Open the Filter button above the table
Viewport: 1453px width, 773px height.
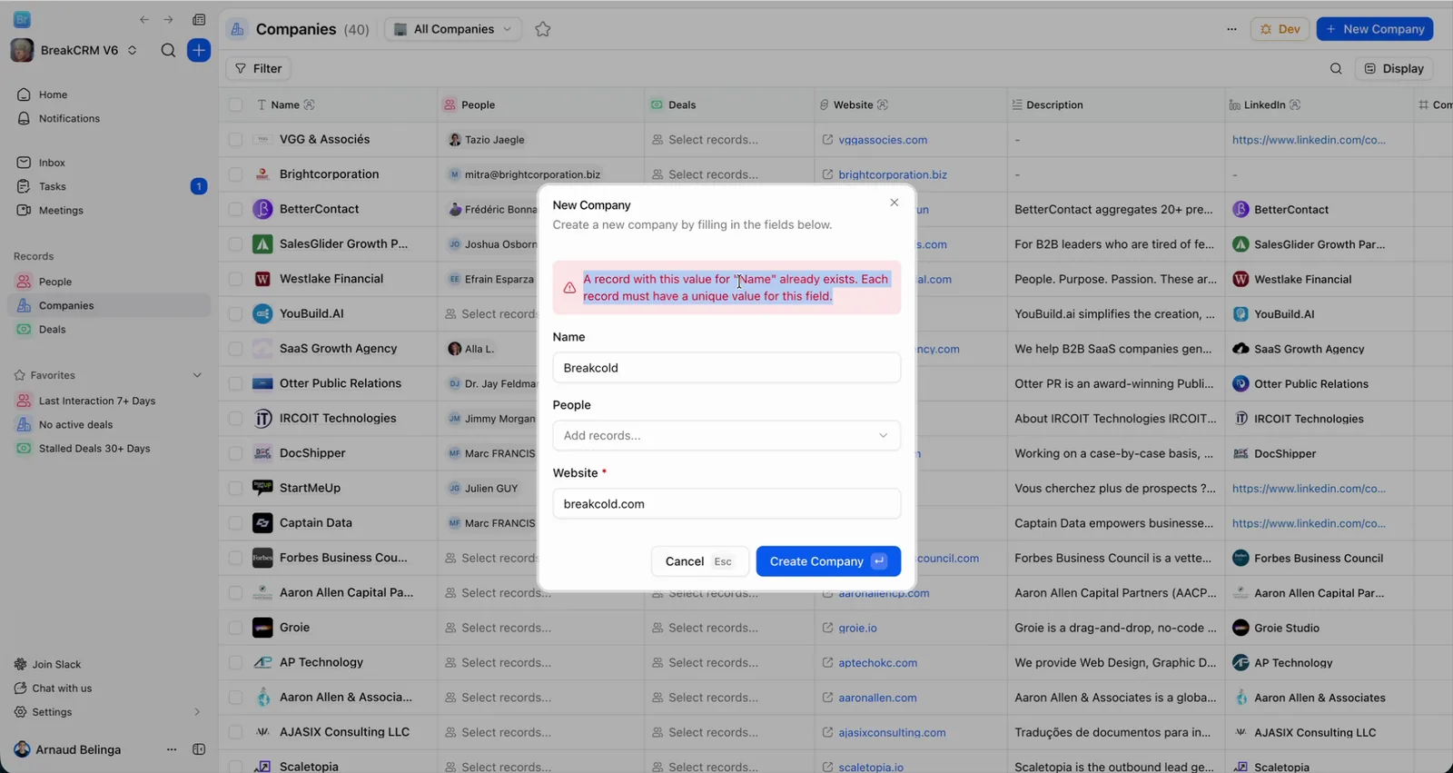pyautogui.click(x=259, y=68)
